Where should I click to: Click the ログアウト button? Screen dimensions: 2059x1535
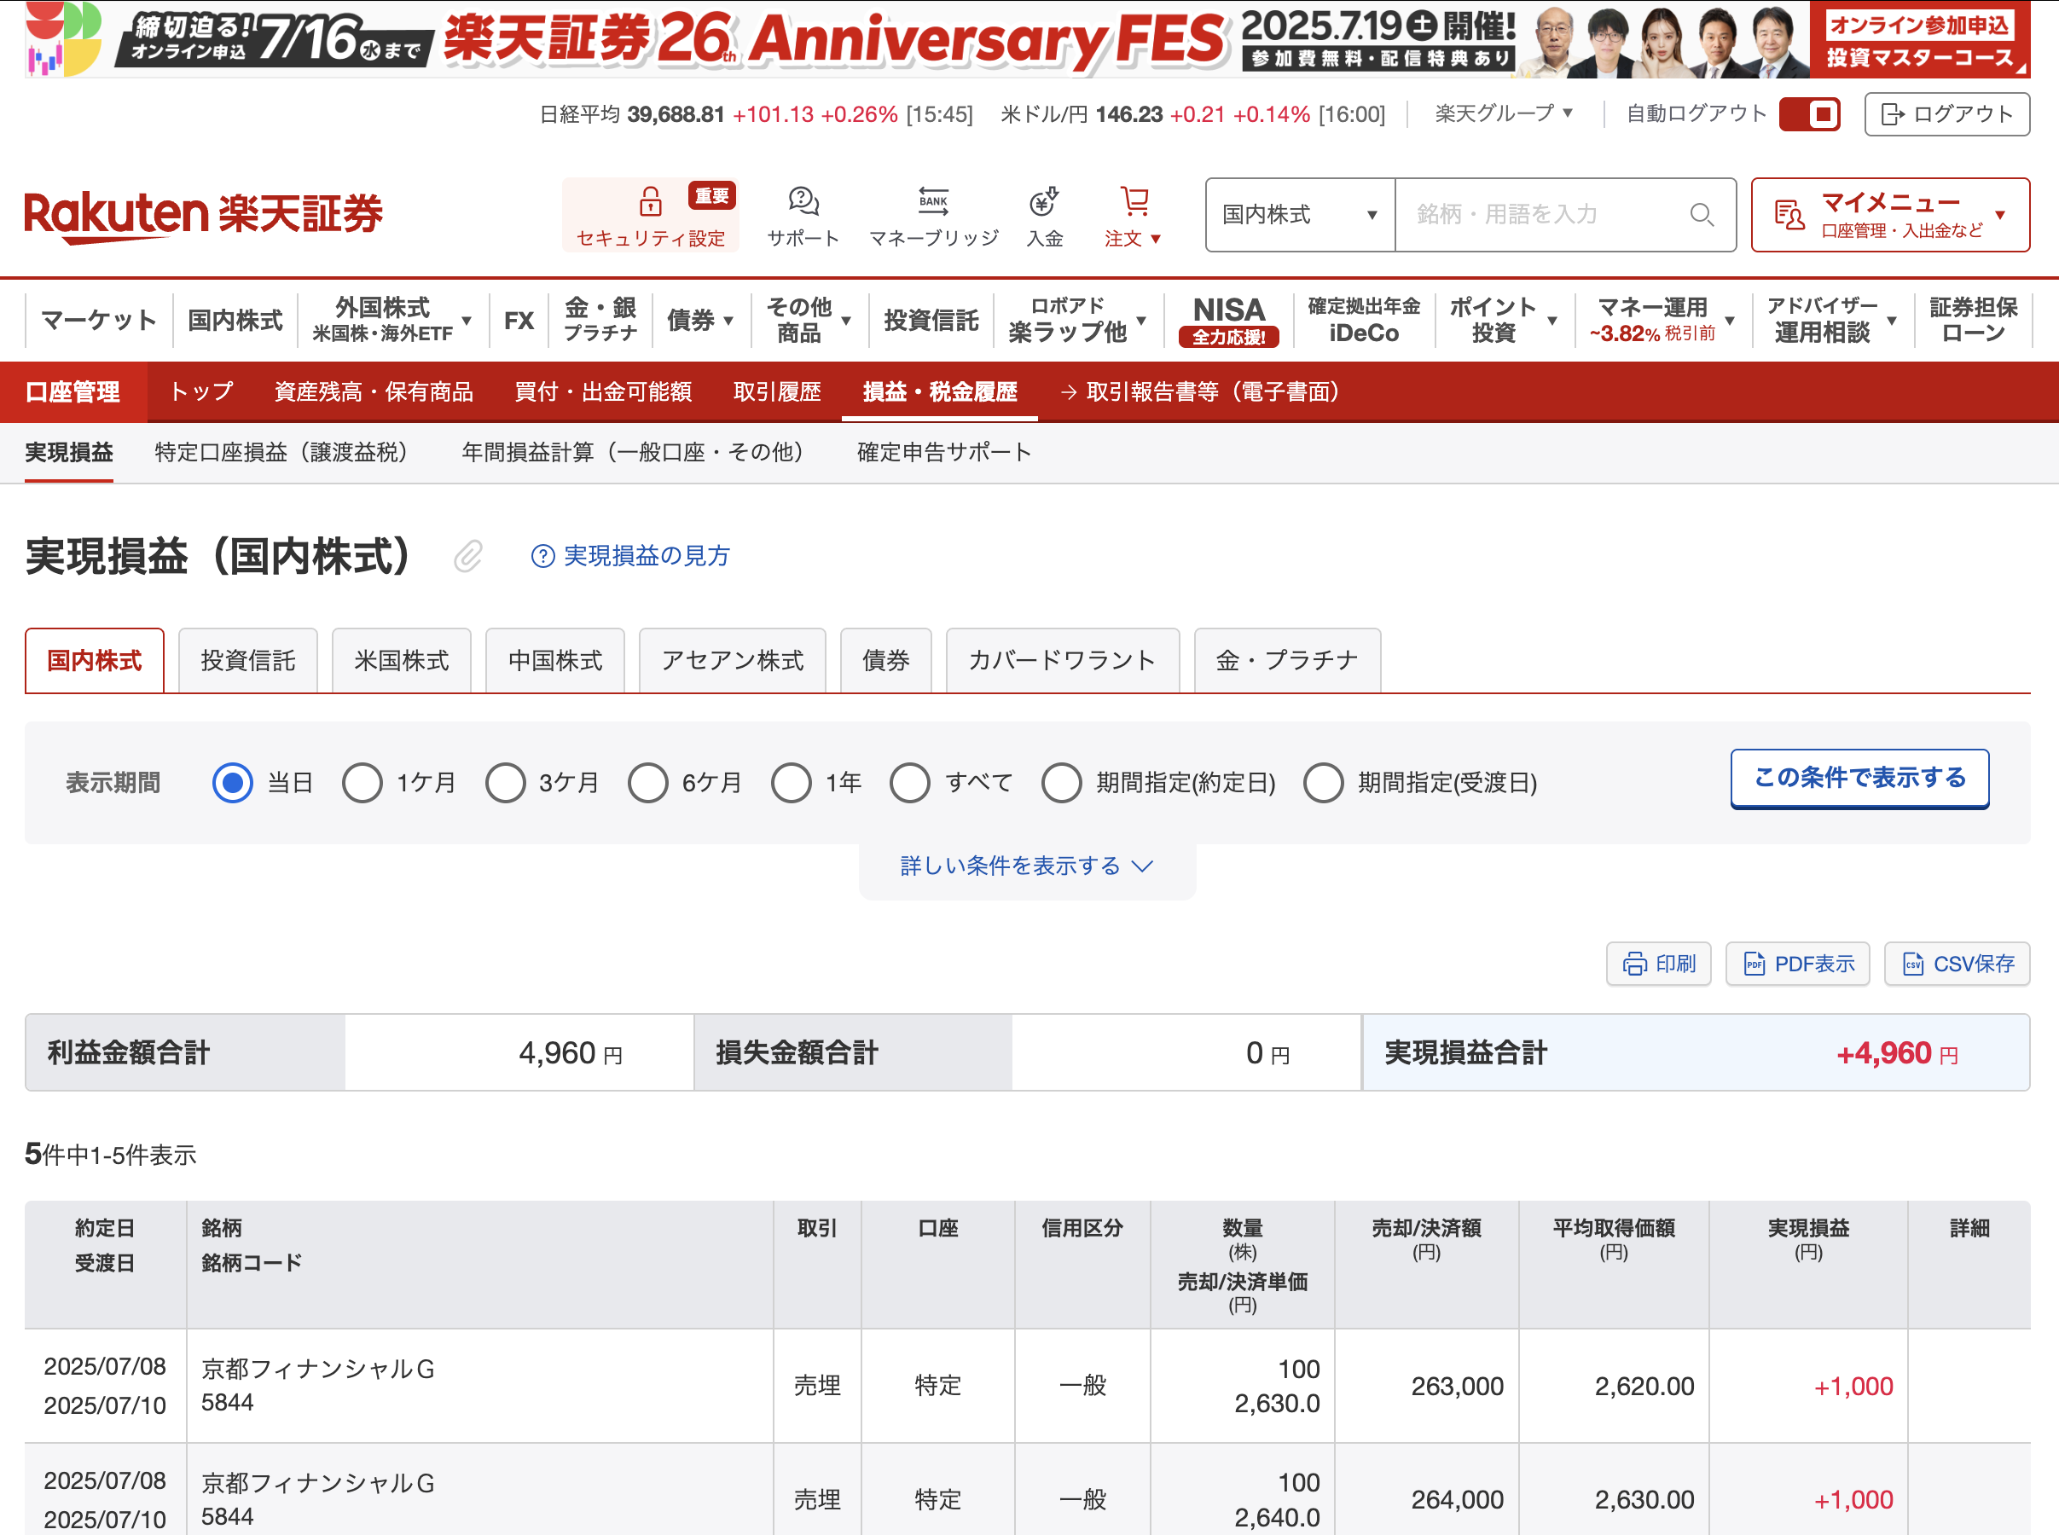1946,114
